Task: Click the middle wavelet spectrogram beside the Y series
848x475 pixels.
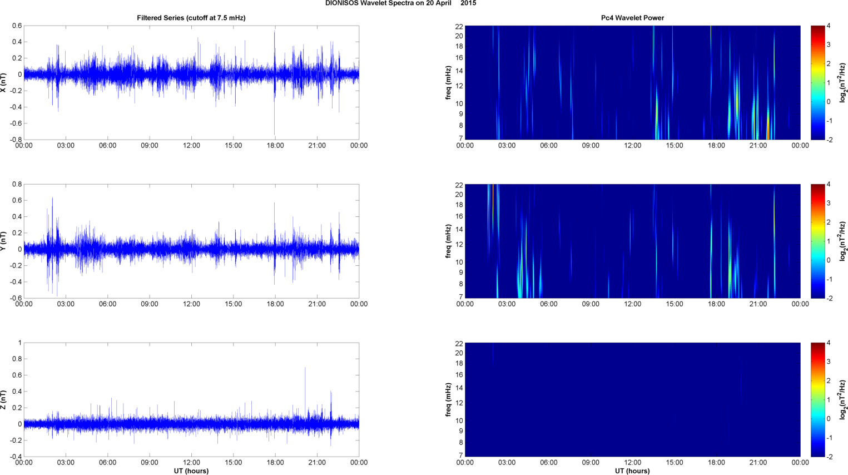Action: 632,241
